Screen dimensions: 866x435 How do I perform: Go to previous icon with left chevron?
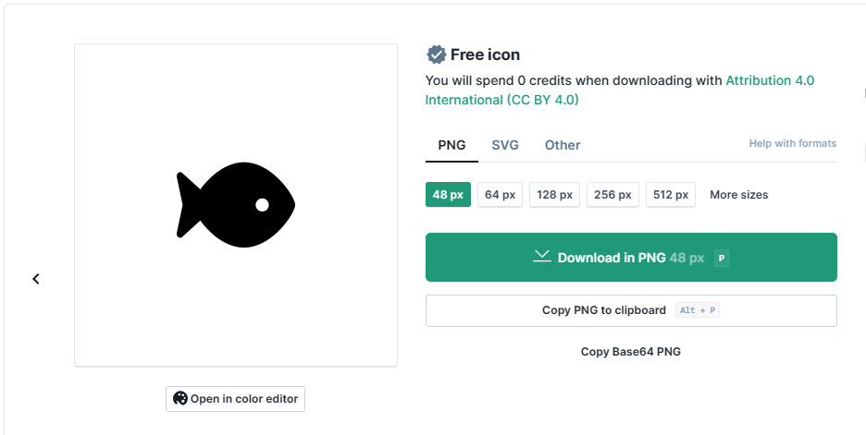[x=36, y=279]
